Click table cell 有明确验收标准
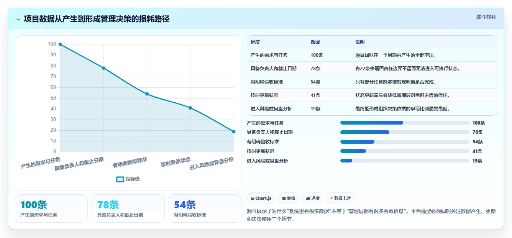The image size is (512, 238). click(267, 82)
